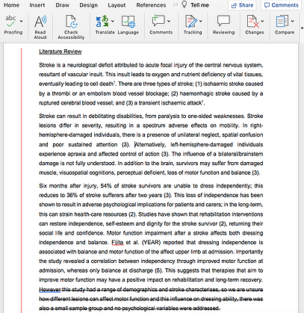Expand the Translate dropdown arrow
This screenshot has width=304, height=313.
click(x=113, y=21)
